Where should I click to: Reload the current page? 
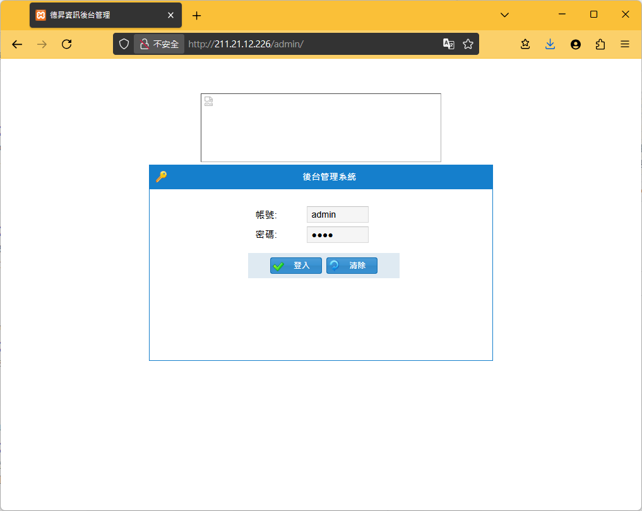pyautogui.click(x=67, y=44)
